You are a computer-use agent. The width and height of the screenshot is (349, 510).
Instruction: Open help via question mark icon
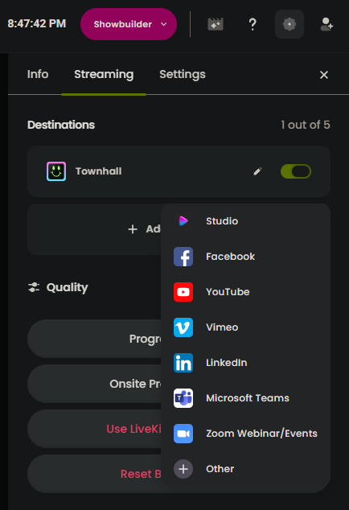(253, 24)
